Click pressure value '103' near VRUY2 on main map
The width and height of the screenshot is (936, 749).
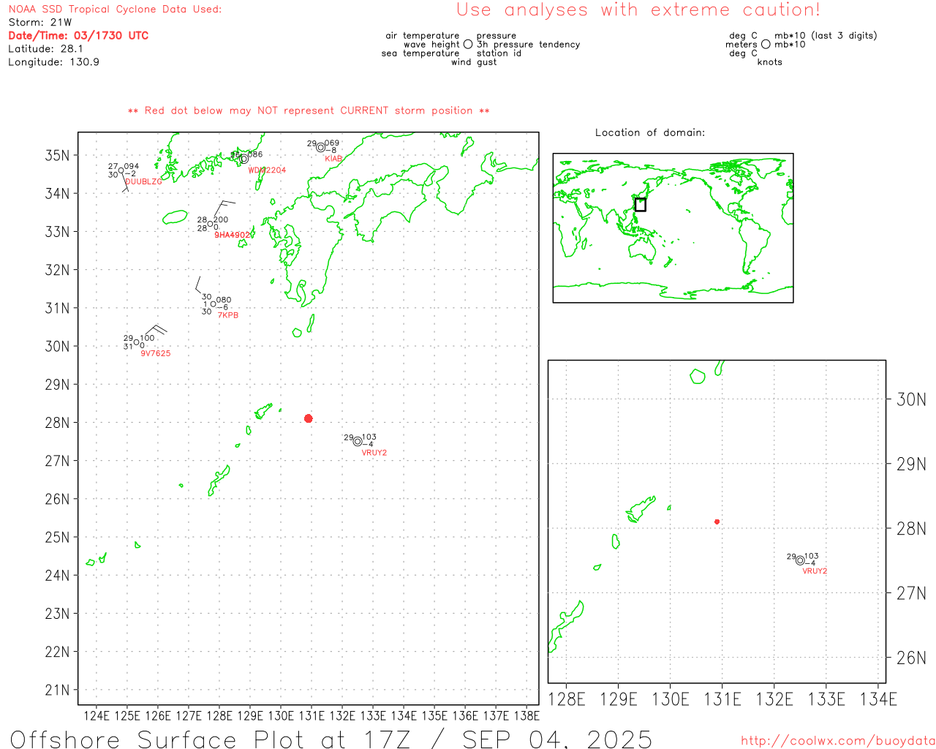click(x=369, y=437)
